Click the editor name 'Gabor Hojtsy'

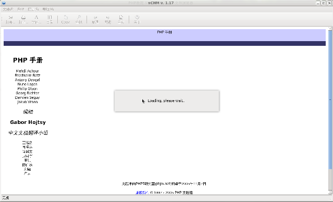(x=28, y=122)
